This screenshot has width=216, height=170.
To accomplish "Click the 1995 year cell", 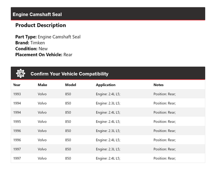I will (17, 122).
